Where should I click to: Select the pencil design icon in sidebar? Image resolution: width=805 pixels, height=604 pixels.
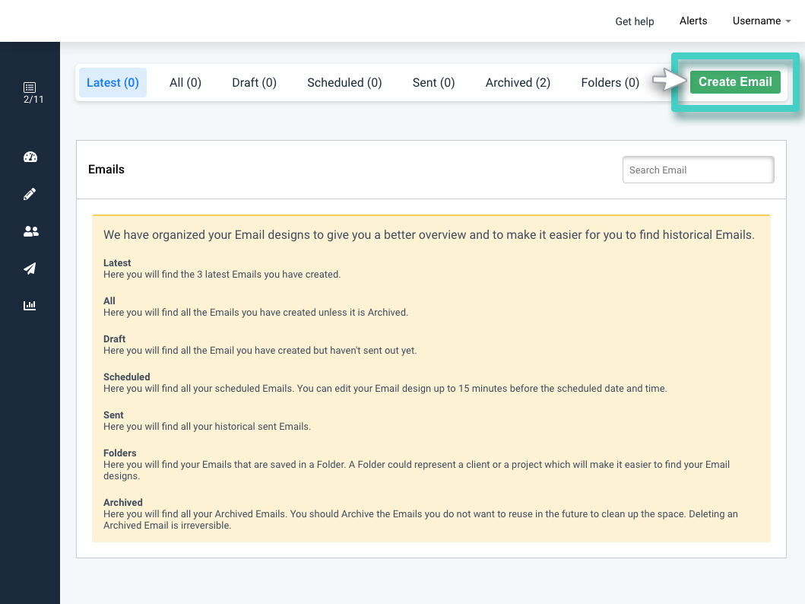point(30,194)
